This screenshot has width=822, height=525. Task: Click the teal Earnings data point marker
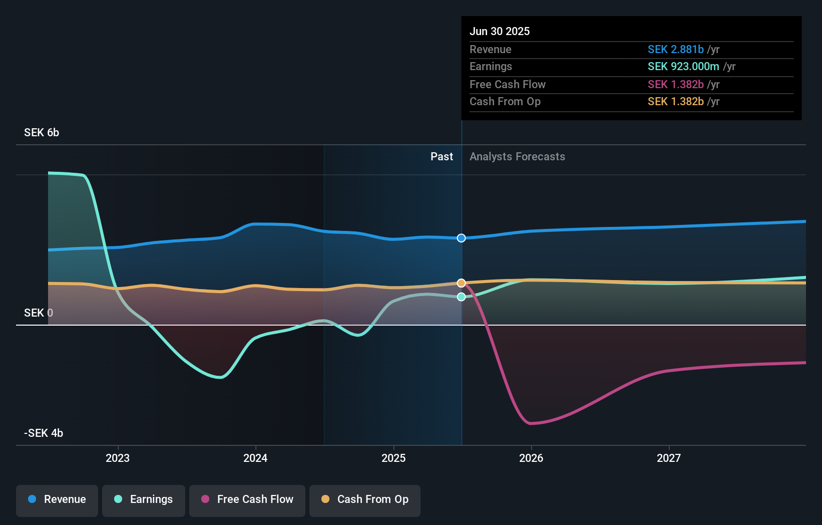coord(461,297)
